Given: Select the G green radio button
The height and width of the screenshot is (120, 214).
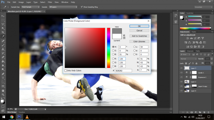Looking at the screenshot, I should click(x=113, y=62).
